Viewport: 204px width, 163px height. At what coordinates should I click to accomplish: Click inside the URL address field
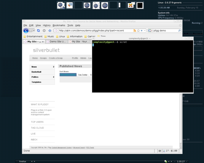[x=93, y=31]
